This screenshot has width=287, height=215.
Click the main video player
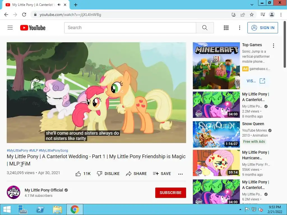tap(96, 92)
